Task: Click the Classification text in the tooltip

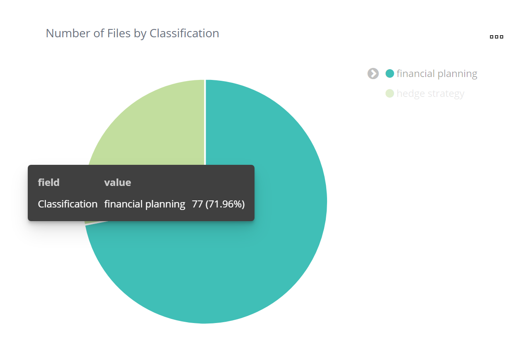Action: [68, 204]
